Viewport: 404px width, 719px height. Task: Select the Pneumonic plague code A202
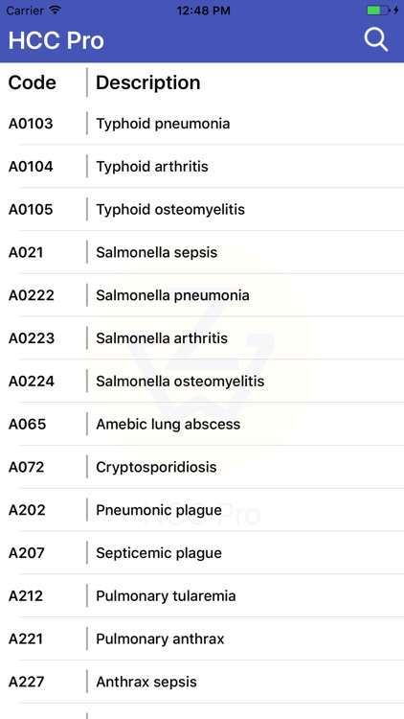(202, 510)
